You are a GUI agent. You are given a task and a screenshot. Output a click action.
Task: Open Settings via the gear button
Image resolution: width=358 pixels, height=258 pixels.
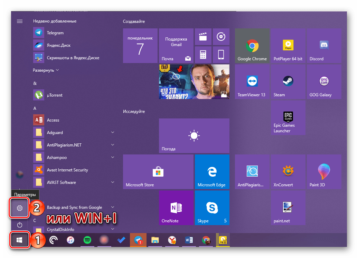20,208
